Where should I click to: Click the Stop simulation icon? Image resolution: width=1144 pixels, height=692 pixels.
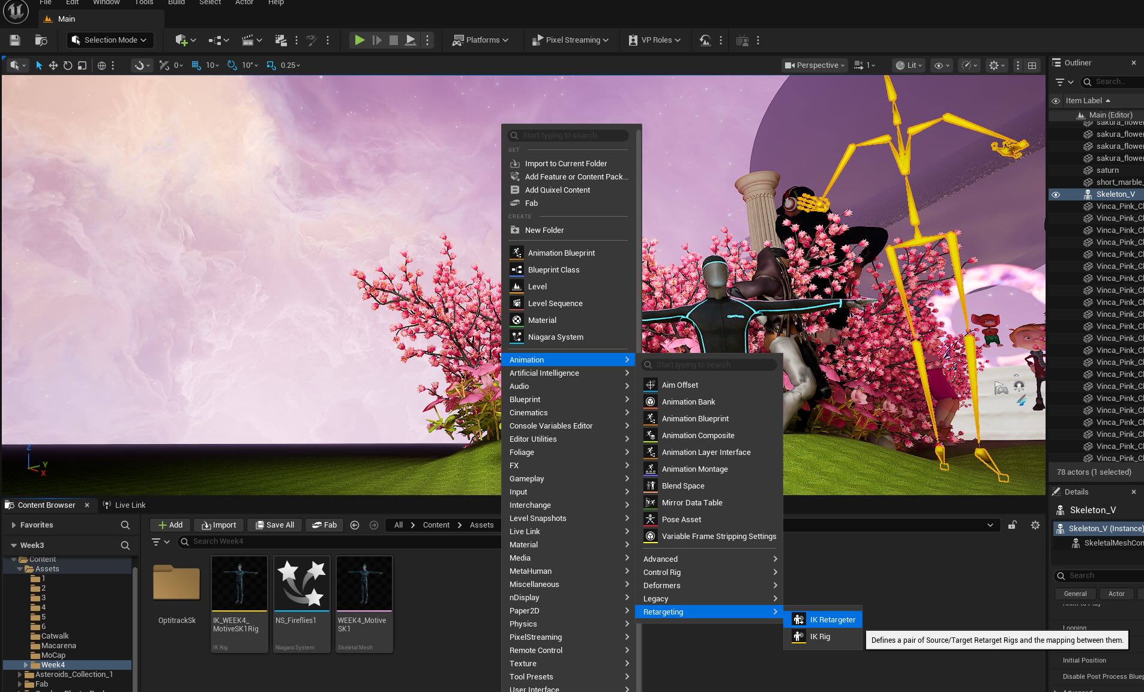393,40
